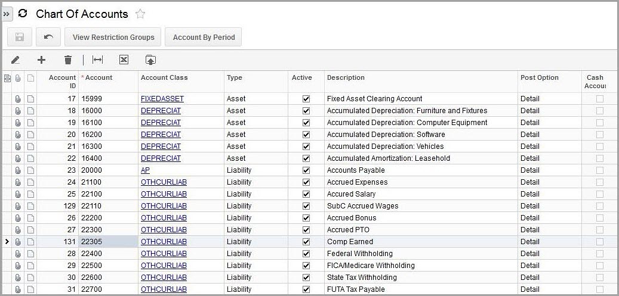
Task: Click the pencil edit icon in grid toolbar
Action: click(x=16, y=60)
